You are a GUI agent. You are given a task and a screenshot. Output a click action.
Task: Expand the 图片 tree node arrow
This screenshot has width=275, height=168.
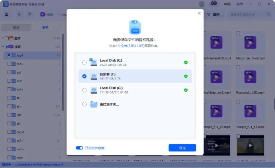tap(3, 38)
